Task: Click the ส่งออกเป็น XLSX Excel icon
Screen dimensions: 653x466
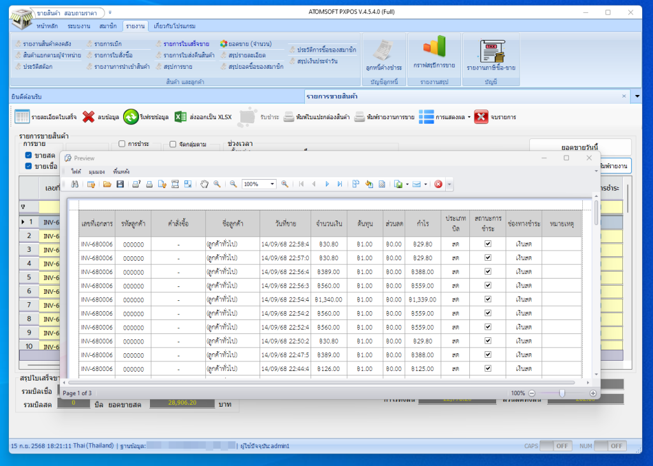Action: (x=180, y=117)
